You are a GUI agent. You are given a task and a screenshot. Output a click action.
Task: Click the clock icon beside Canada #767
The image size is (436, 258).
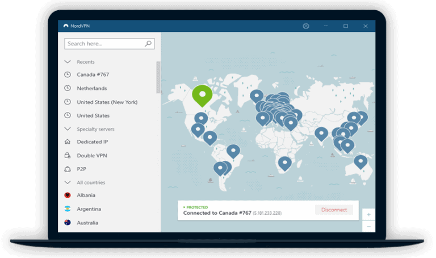click(x=68, y=74)
